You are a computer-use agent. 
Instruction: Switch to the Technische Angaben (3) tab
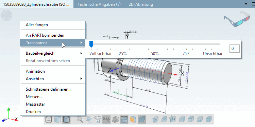pyautogui.click(x=99, y=4)
